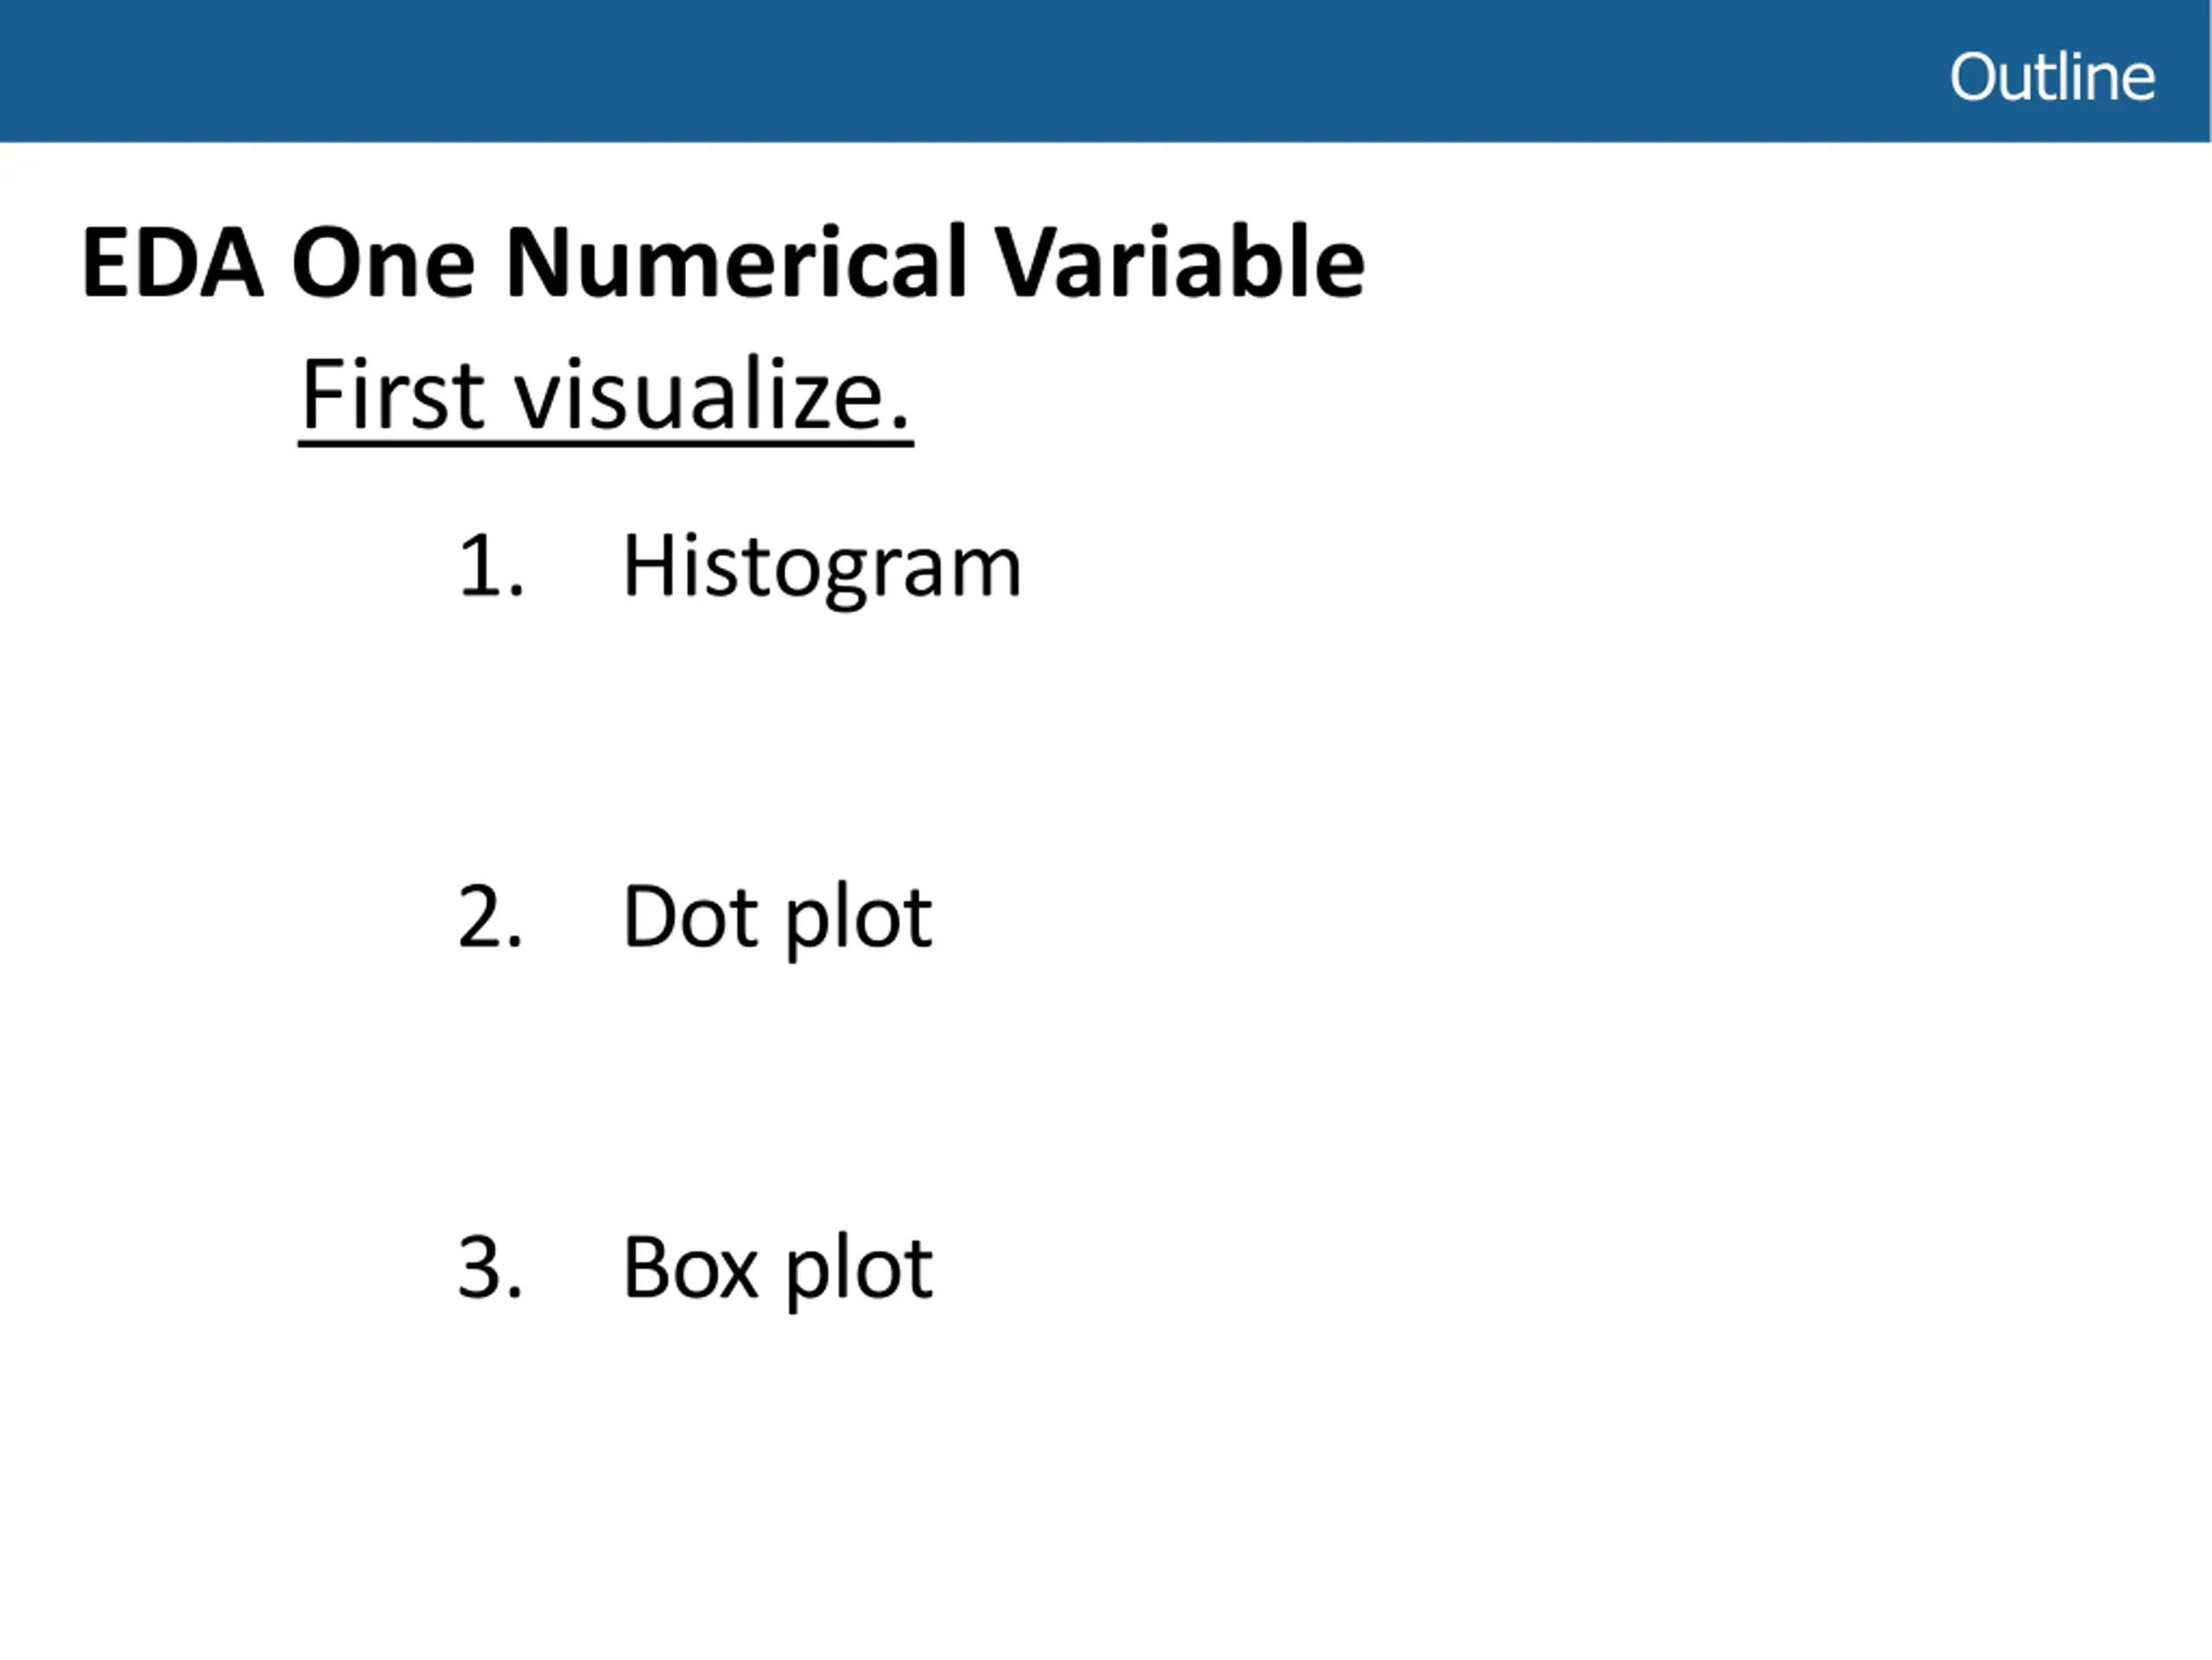Click the EDA One Numerical Variable title
The width and height of the screenshot is (2212, 1660).
[723, 263]
